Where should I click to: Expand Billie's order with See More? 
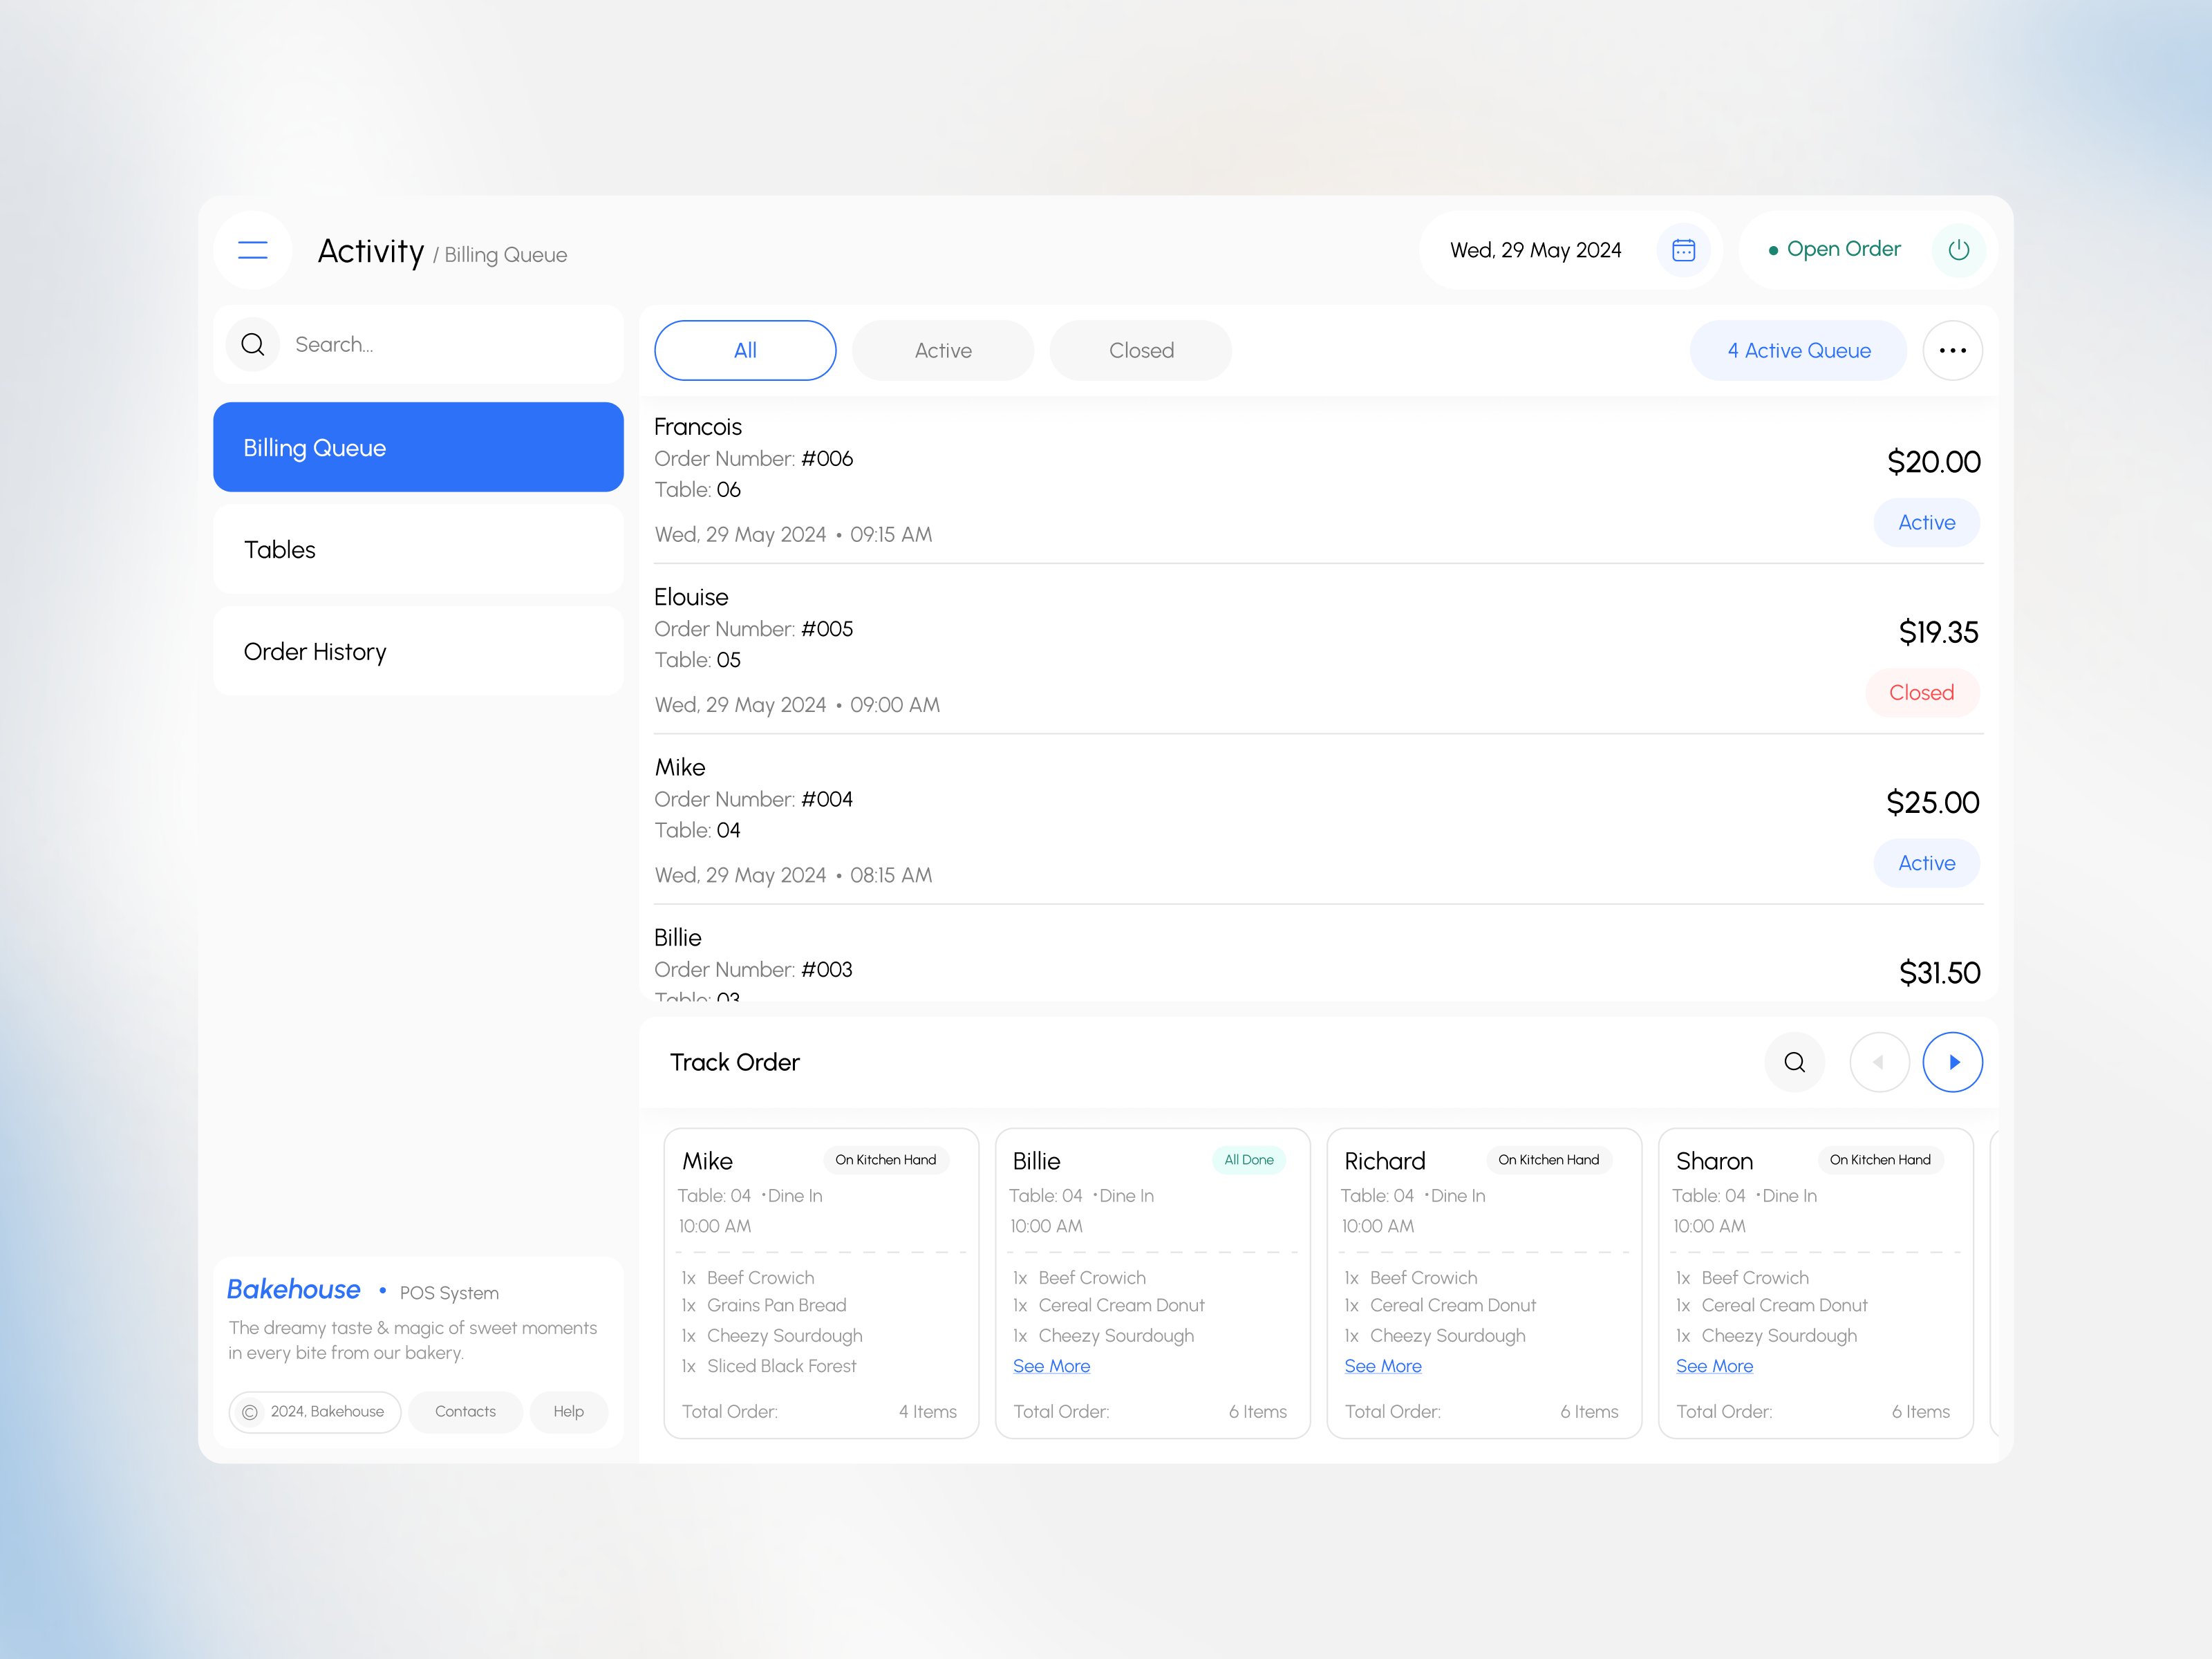(1051, 1366)
